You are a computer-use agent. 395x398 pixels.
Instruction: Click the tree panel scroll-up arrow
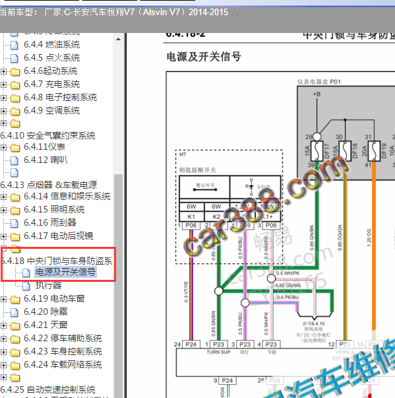118,39
